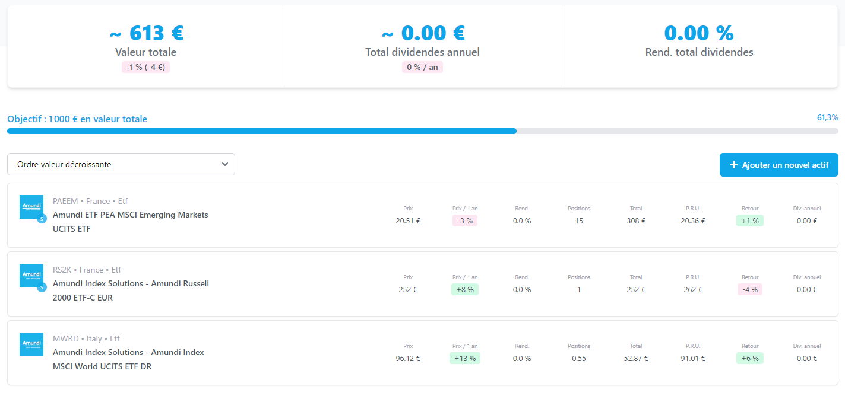Click RS2K P.R.U. 262 €
Viewport: 845px width, 393px height.
point(693,290)
